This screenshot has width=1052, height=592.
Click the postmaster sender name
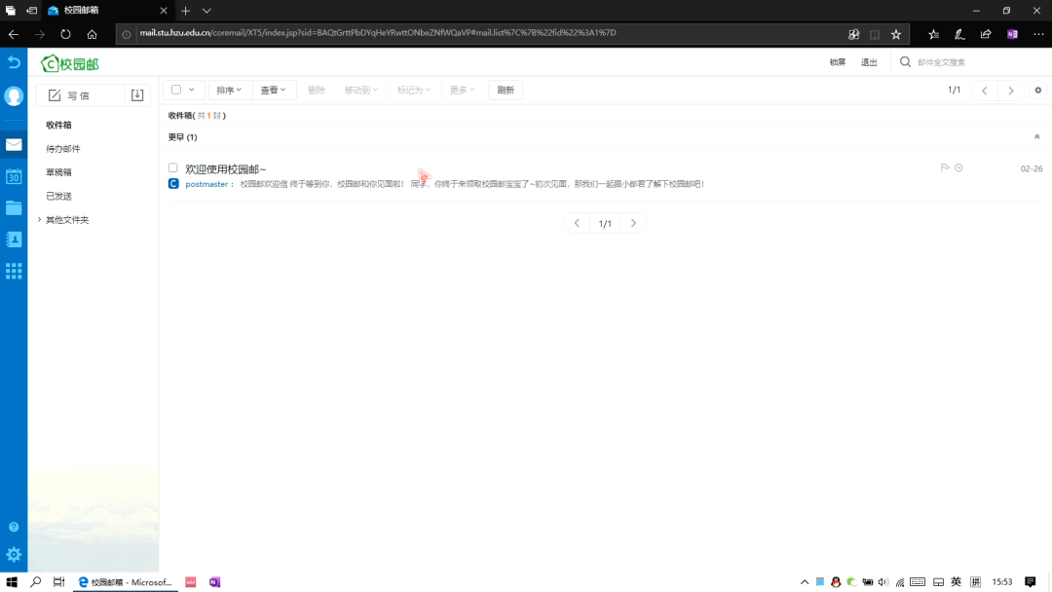[207, 184]
